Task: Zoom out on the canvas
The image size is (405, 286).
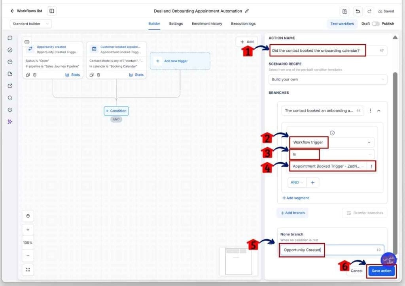Action: coord(28,256)
